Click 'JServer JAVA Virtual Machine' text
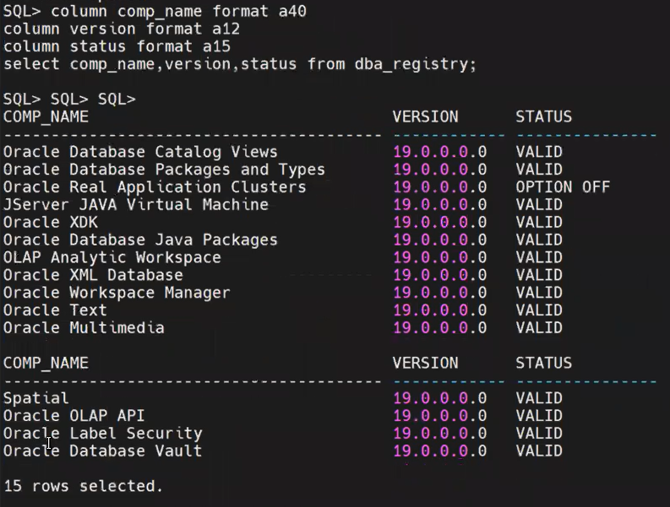 [136, 205]
